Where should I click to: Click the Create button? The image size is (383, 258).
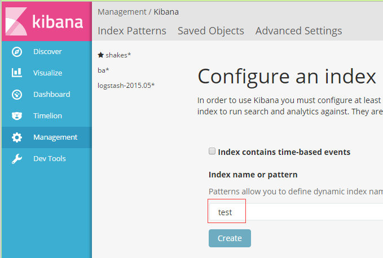(230, 238)
